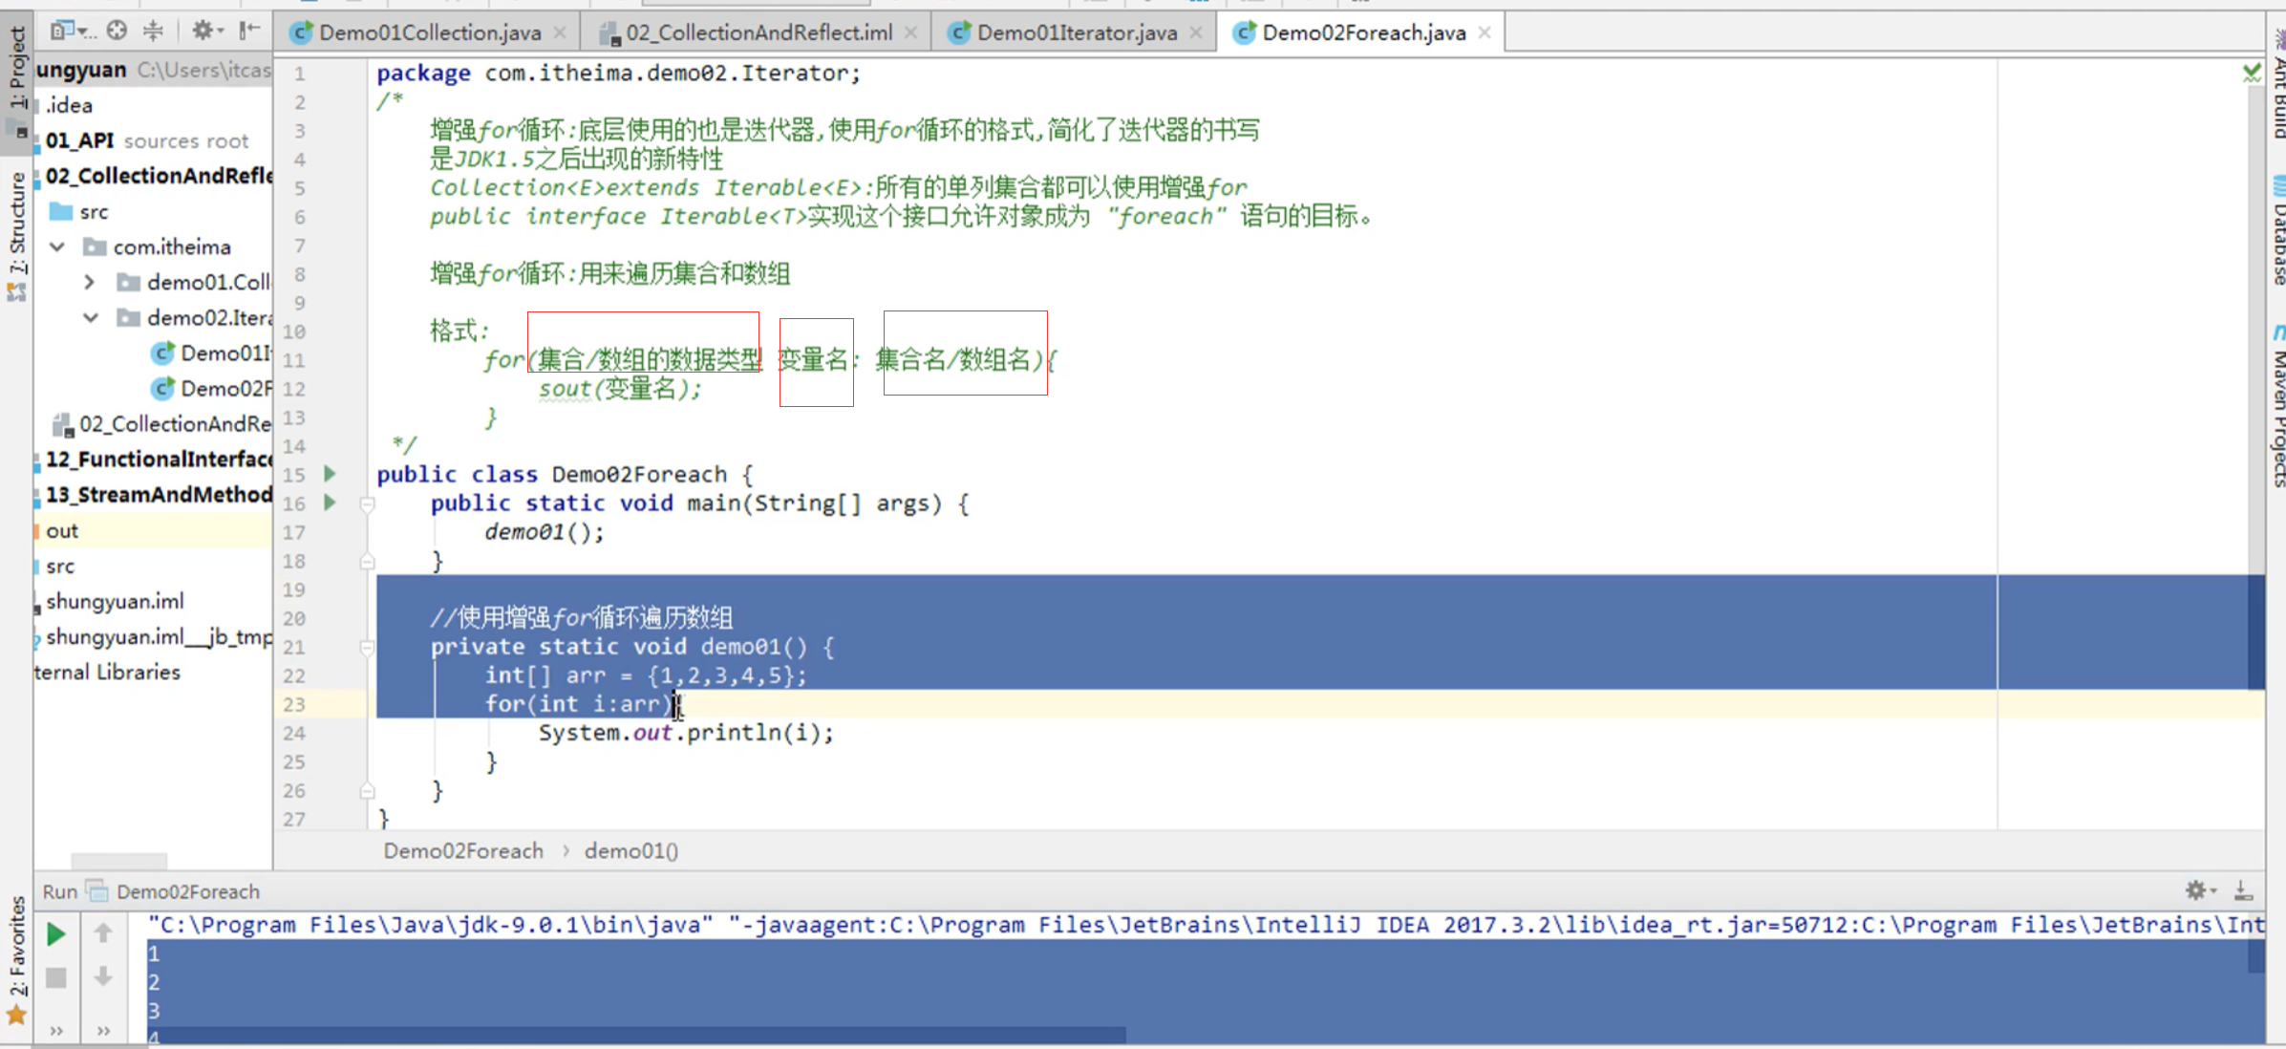
Task: Select the out folder in project tree
Action: [x=153, y=530]
